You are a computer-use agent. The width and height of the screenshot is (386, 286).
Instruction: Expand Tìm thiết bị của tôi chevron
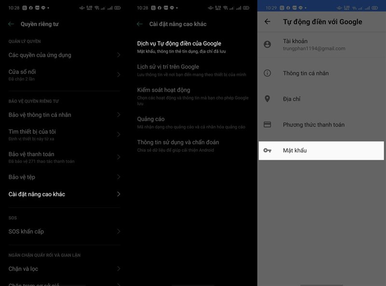(x=119, y=135)
